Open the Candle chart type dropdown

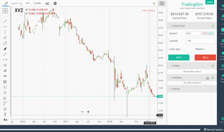39,3
